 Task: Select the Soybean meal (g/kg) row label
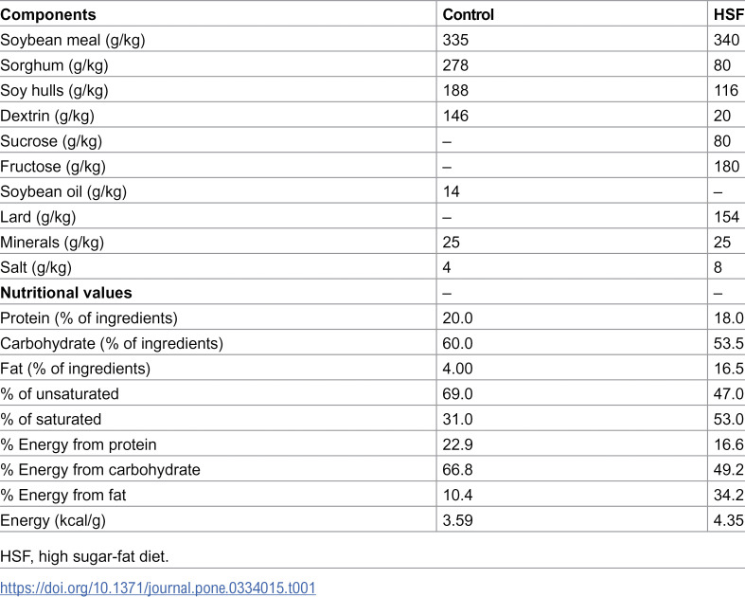coord(73,40)
